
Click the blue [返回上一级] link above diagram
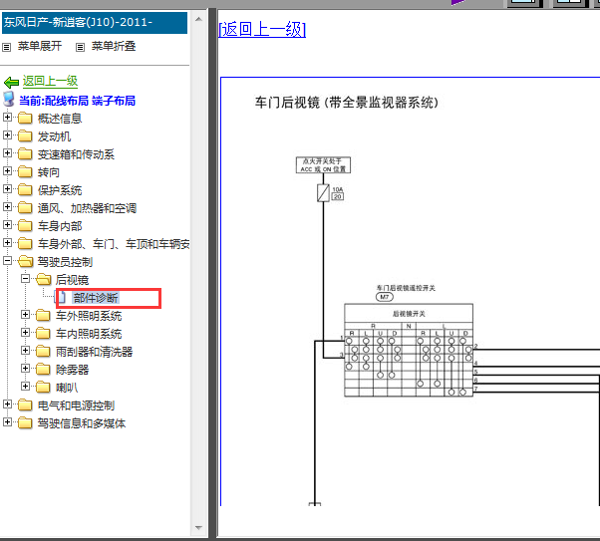coord(262,29)
